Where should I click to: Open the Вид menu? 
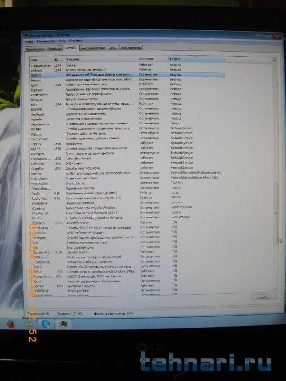(62, 41)
